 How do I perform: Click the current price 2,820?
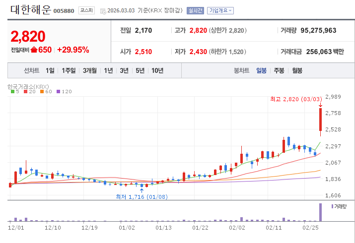[28, 36]
